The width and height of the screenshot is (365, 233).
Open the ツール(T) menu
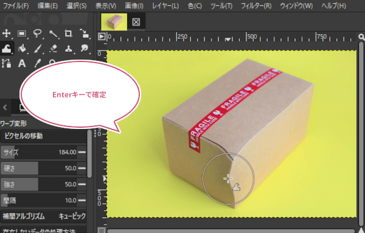click(221, 5)
